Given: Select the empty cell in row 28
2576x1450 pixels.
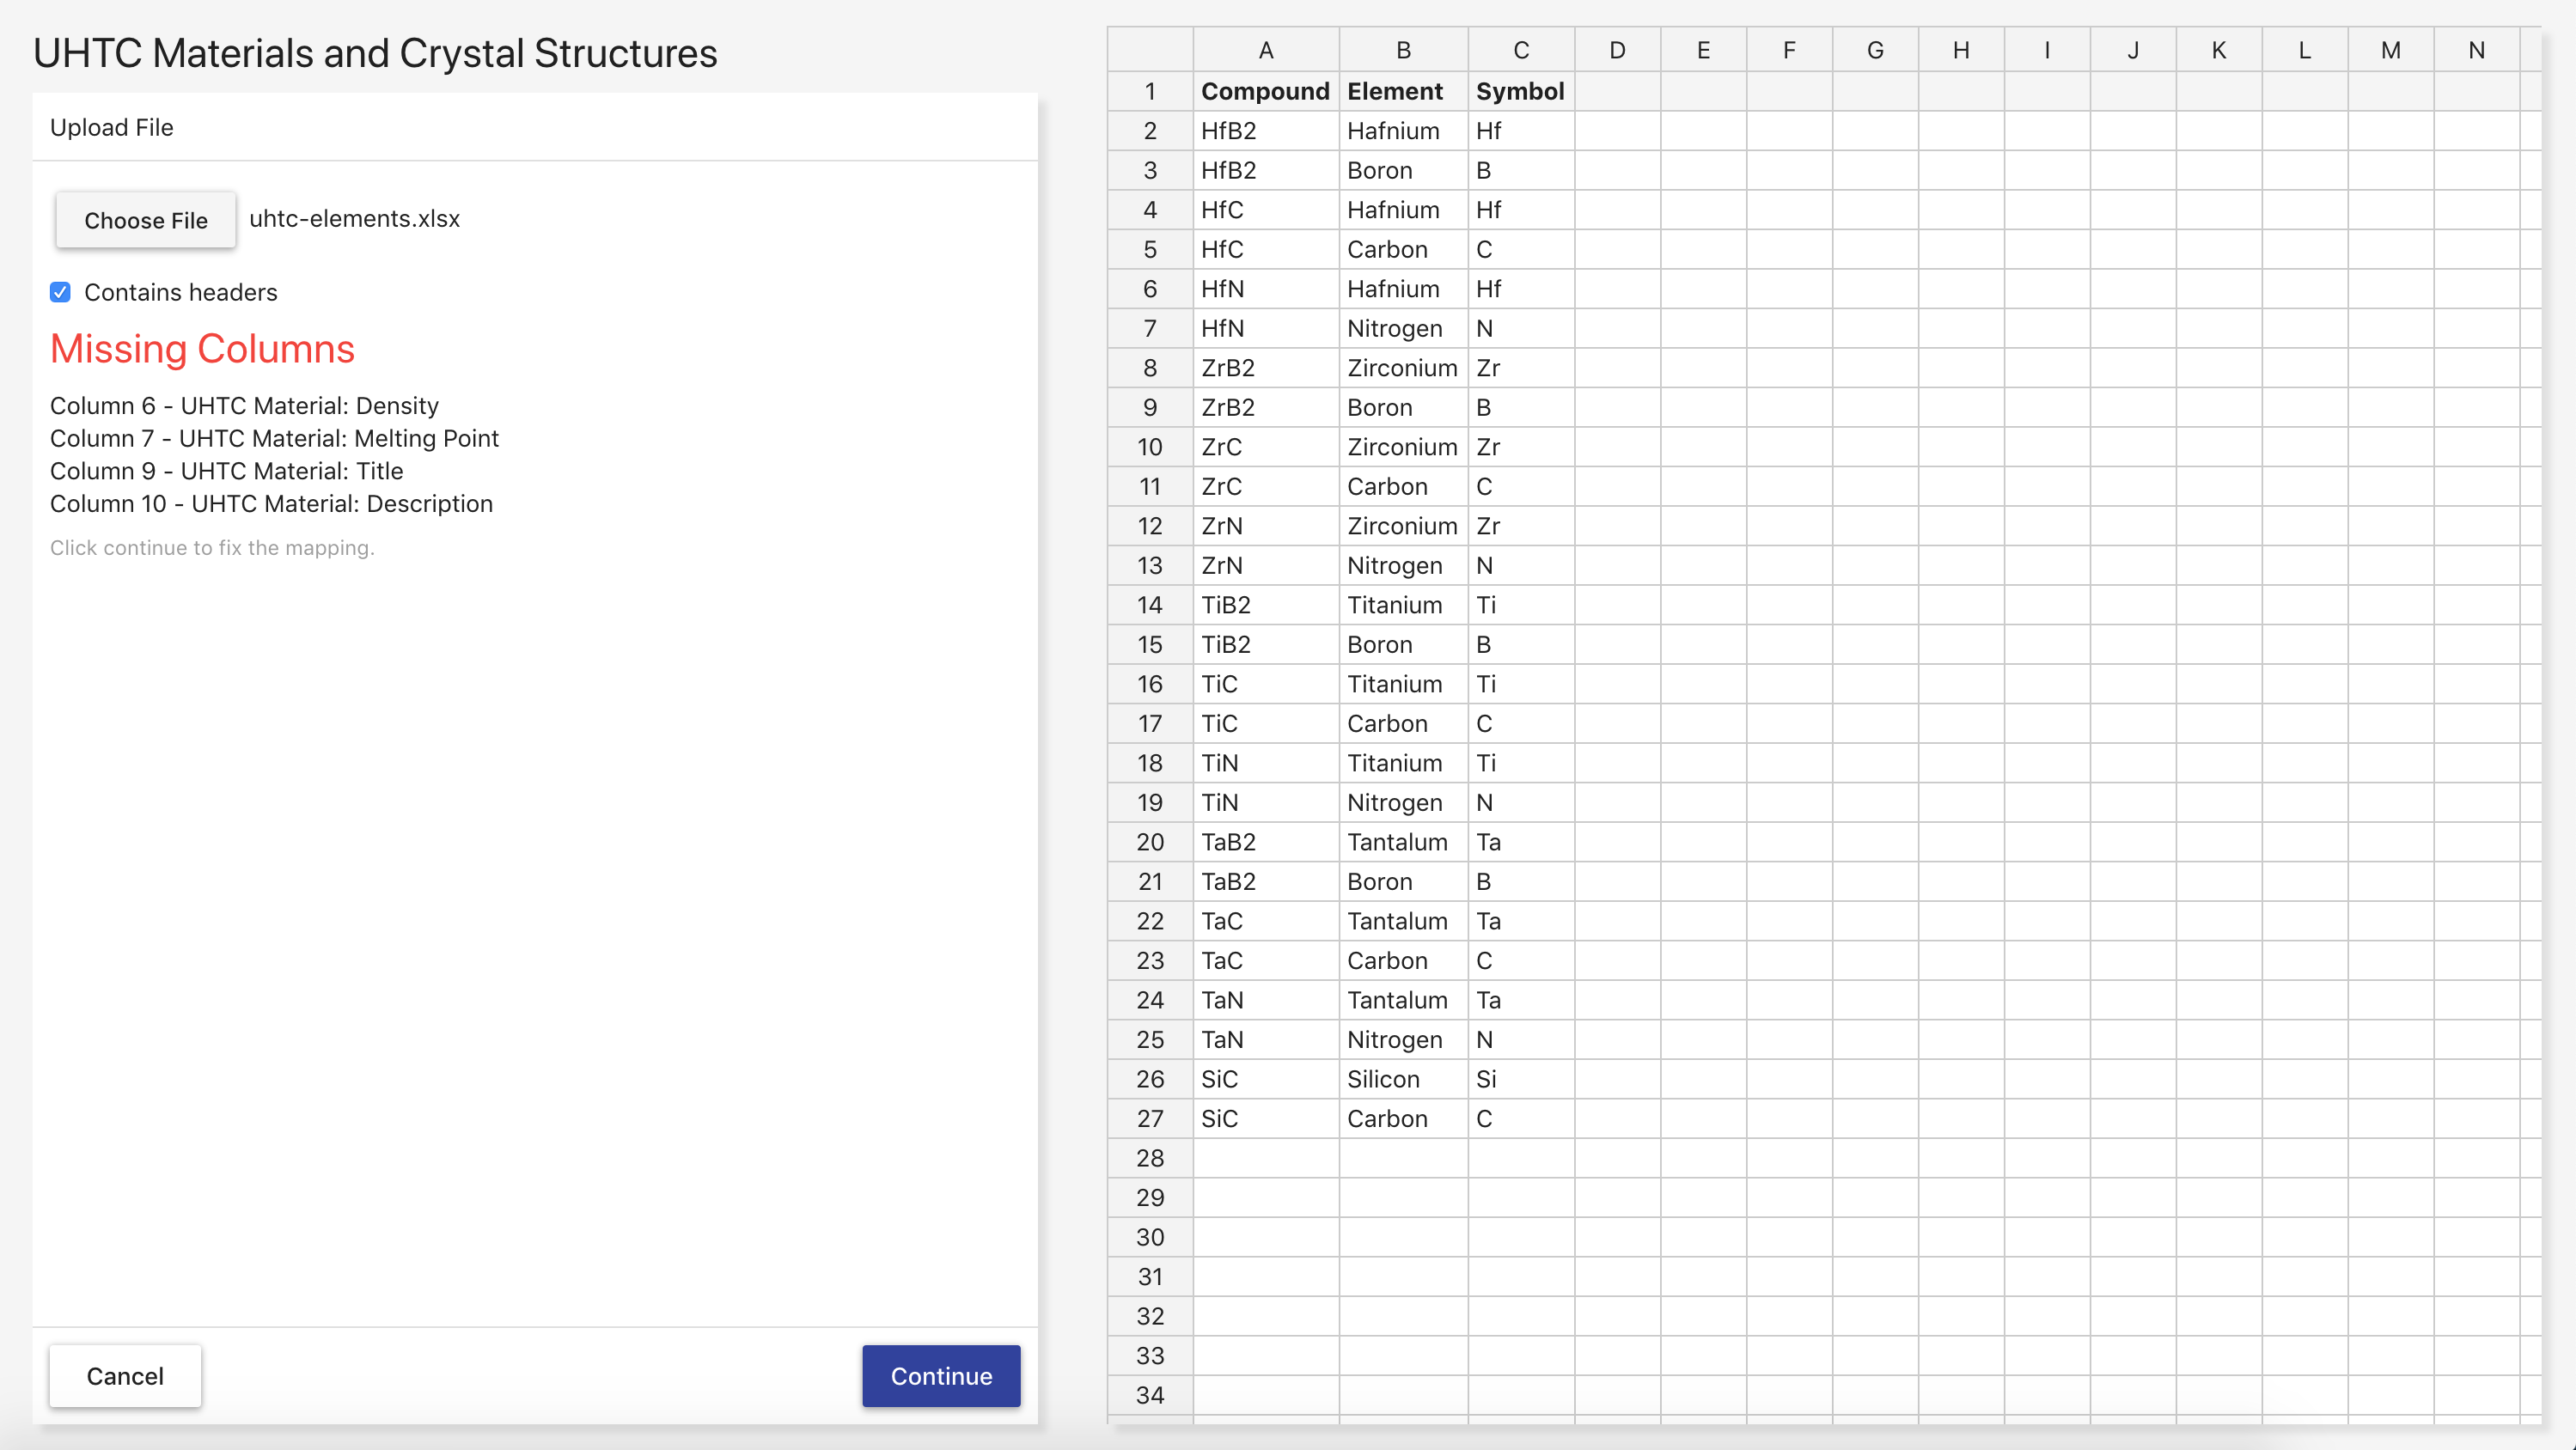Looking at the screenshot, I should pyautogui.click(x=1265, y=1158).
